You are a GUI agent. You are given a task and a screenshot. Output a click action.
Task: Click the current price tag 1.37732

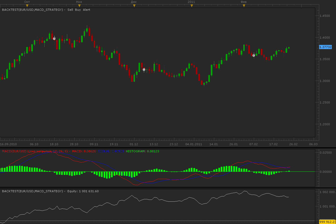click(x=325, y=47)
